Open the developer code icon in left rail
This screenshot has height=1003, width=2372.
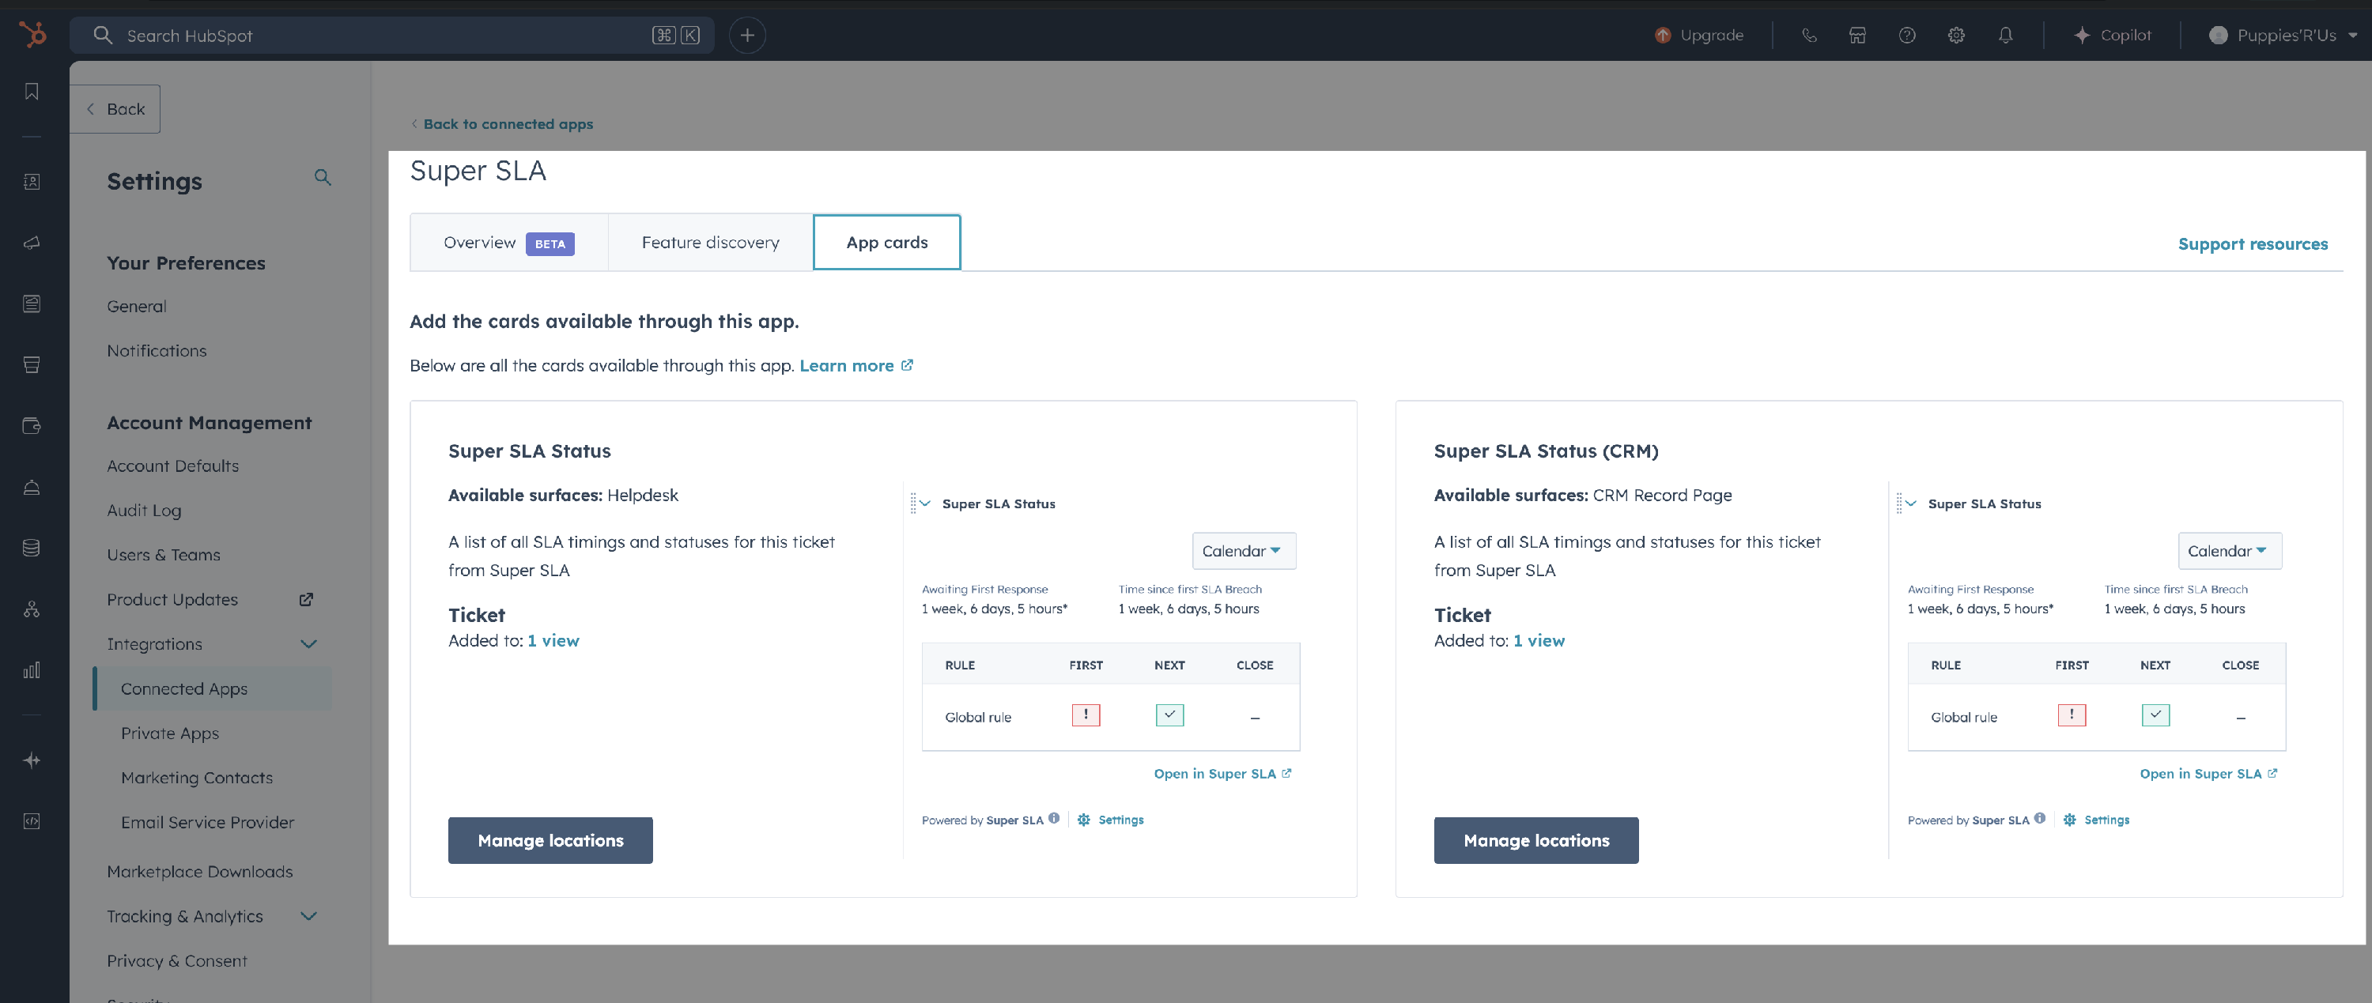pos(32,820)
